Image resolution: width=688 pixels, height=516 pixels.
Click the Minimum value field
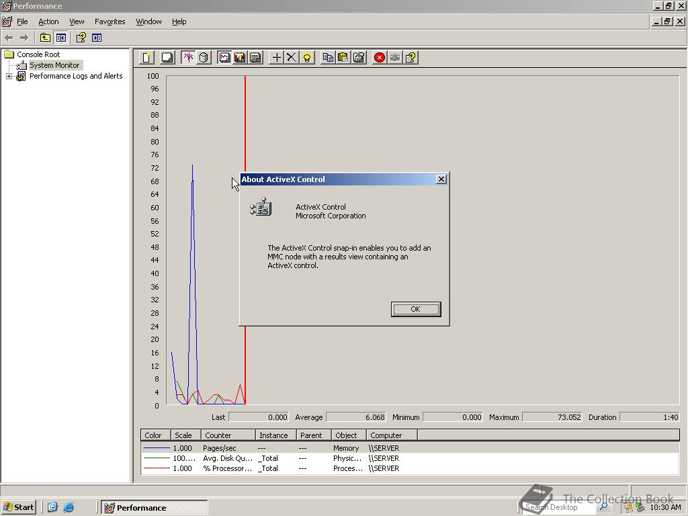453,417
